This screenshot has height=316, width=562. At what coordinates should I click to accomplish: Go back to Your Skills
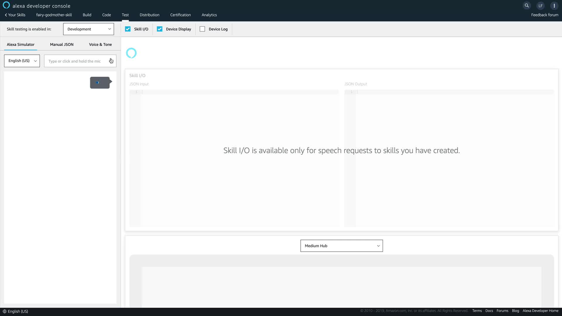[15, 15]
